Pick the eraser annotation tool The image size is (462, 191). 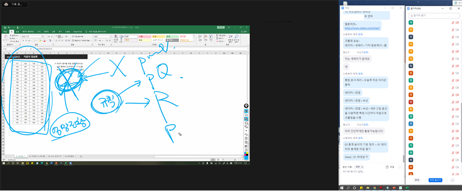pos(246,127)
